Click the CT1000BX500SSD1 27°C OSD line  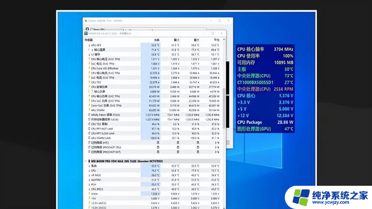[265, 82]
